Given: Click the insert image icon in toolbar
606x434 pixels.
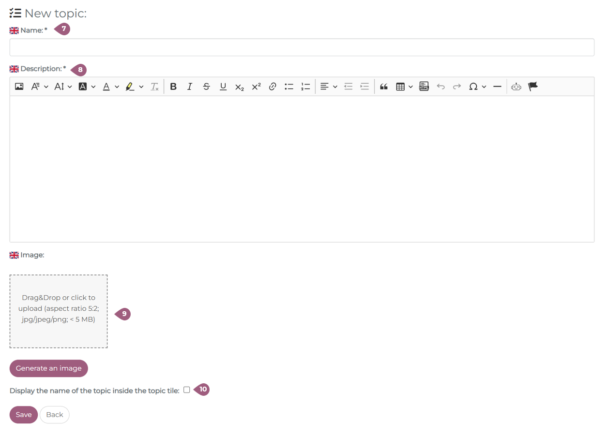Looking at the screenshot, I should click(19, 87).
